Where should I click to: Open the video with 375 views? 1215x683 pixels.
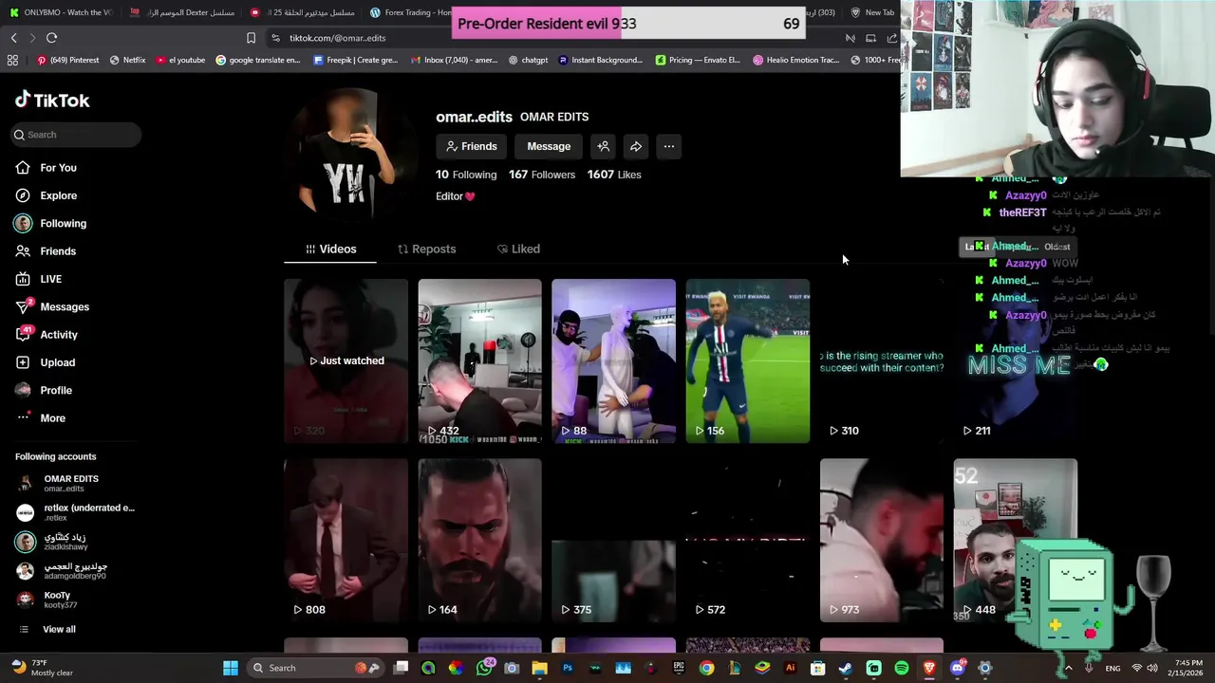pyautogui.click(x=613, y=541)
